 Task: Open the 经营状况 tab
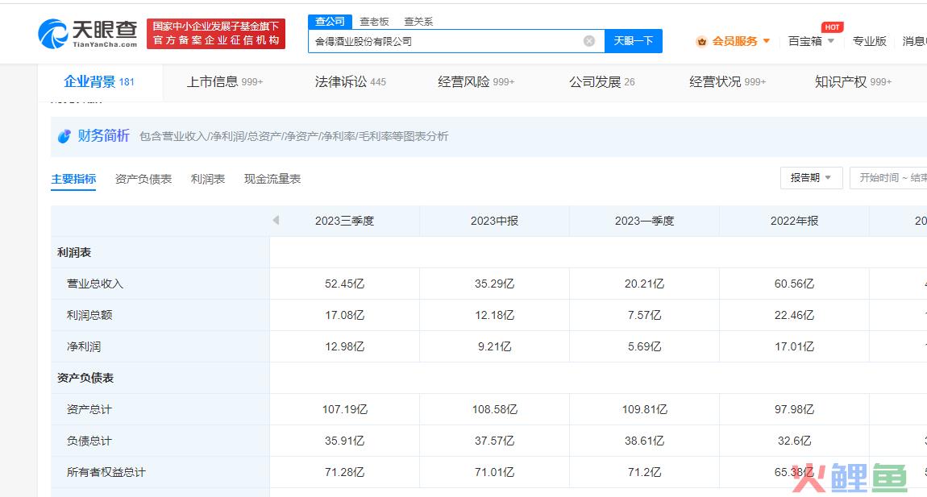727,82
